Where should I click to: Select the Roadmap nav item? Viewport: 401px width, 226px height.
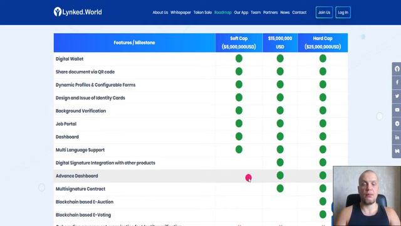(x=223, y=13)
